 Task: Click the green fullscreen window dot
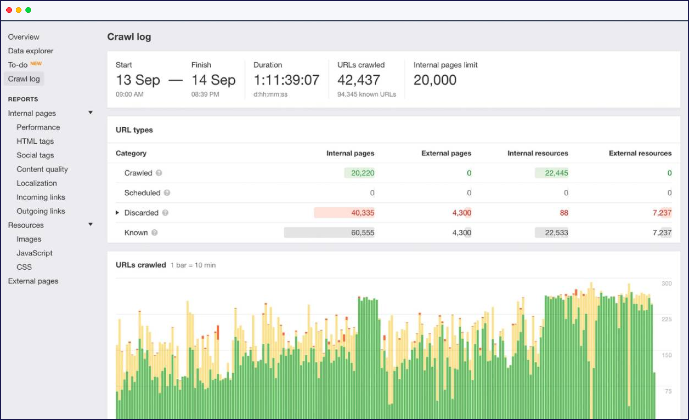(x=28, y=10)
